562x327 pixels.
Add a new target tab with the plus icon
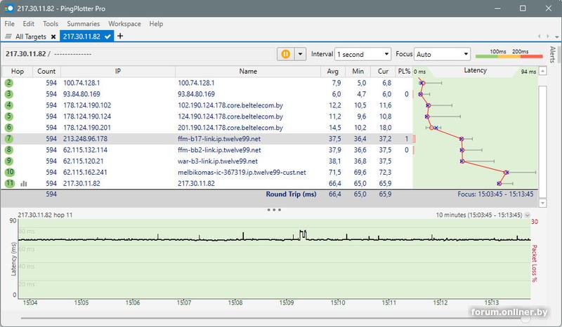[120, 36]
